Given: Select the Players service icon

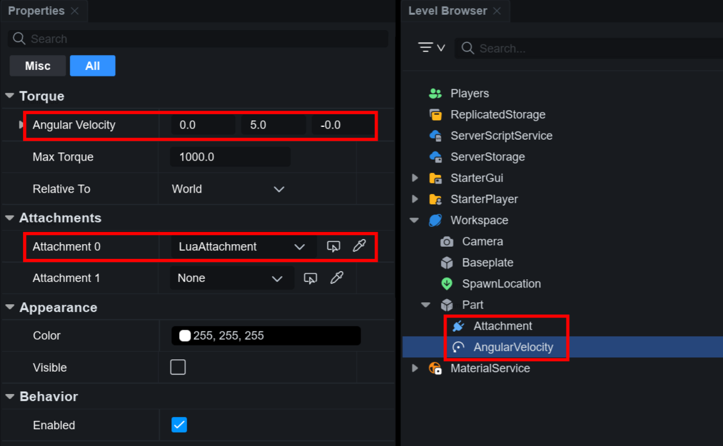Looking at the screenshot, I should coord(435,93).
